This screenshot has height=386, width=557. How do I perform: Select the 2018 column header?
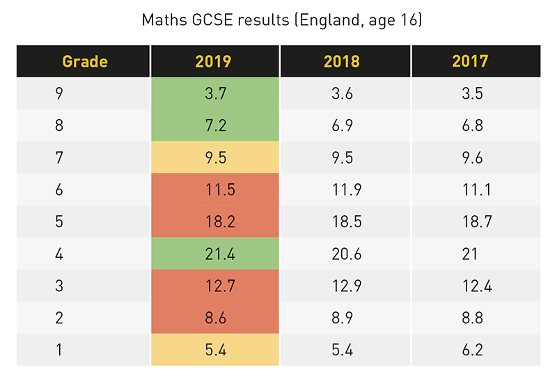345,61
